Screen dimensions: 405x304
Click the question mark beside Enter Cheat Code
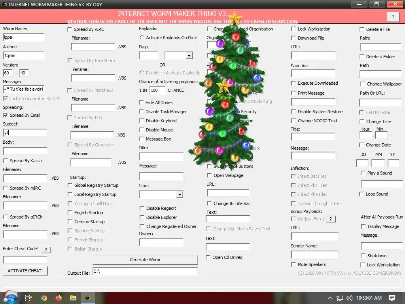coord(46,250)
